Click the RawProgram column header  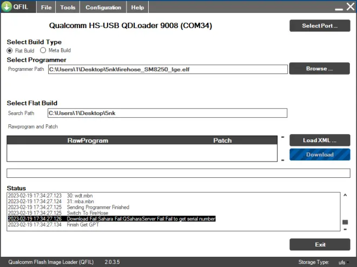pyautogui.click(x=88, y=141)
